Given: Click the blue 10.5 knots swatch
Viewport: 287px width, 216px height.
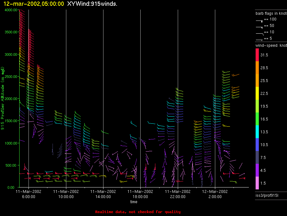Looking at the screenshot, I should (257, 145).
